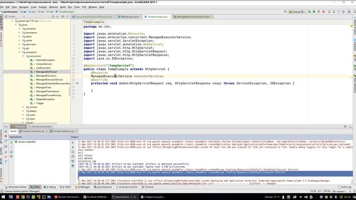This screenshot has width=356, height=200.
Task: Select Server tab in Run panel
Action: (13, 131)
